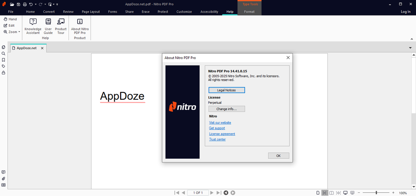Go to previous view with round back arrow
Viewport: 416px width, 196px height.
pyautogui.click(x=226, y=193)
